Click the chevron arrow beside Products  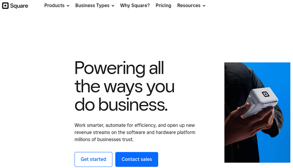[x=68, y=6]
